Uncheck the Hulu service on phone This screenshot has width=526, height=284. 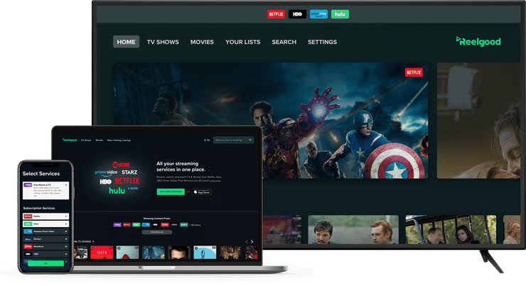pos(46,223)
